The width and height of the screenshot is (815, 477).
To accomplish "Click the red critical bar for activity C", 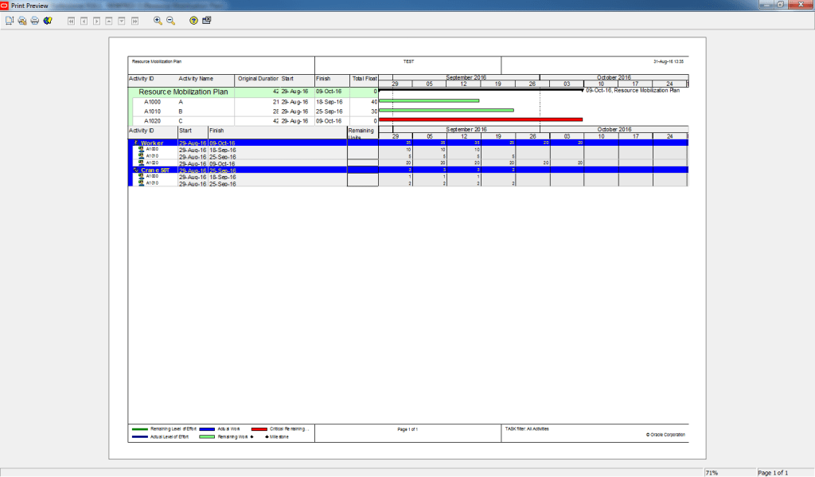I will pos(478,119).
